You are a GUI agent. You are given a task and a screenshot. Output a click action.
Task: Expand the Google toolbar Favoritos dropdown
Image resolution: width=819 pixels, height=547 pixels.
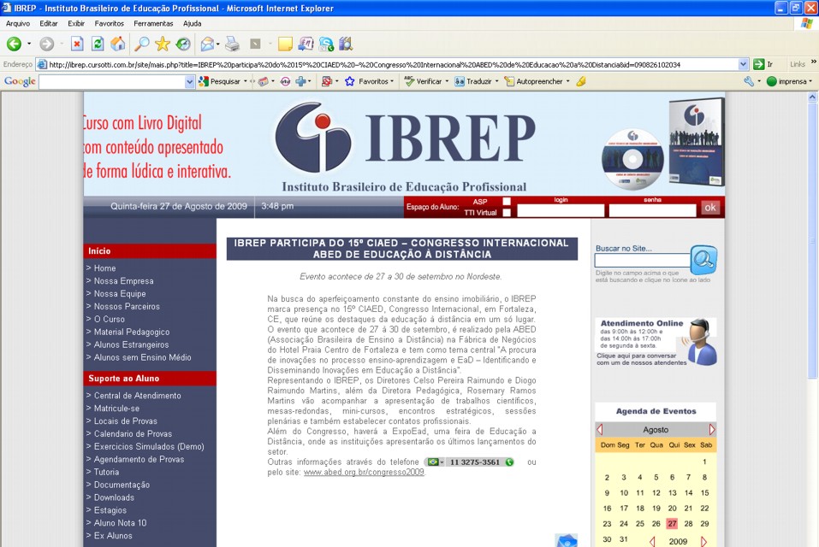coord(392,81)
